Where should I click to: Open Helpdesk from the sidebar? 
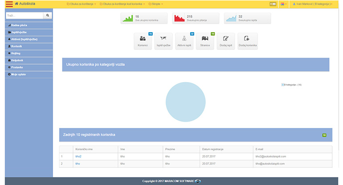point(17,60)
